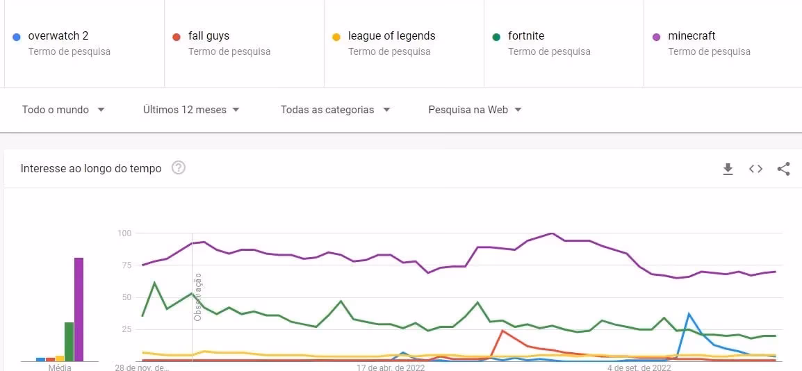802x371 pixels.
Task: Click the green fortnite dot
Action: pos(496,36)
